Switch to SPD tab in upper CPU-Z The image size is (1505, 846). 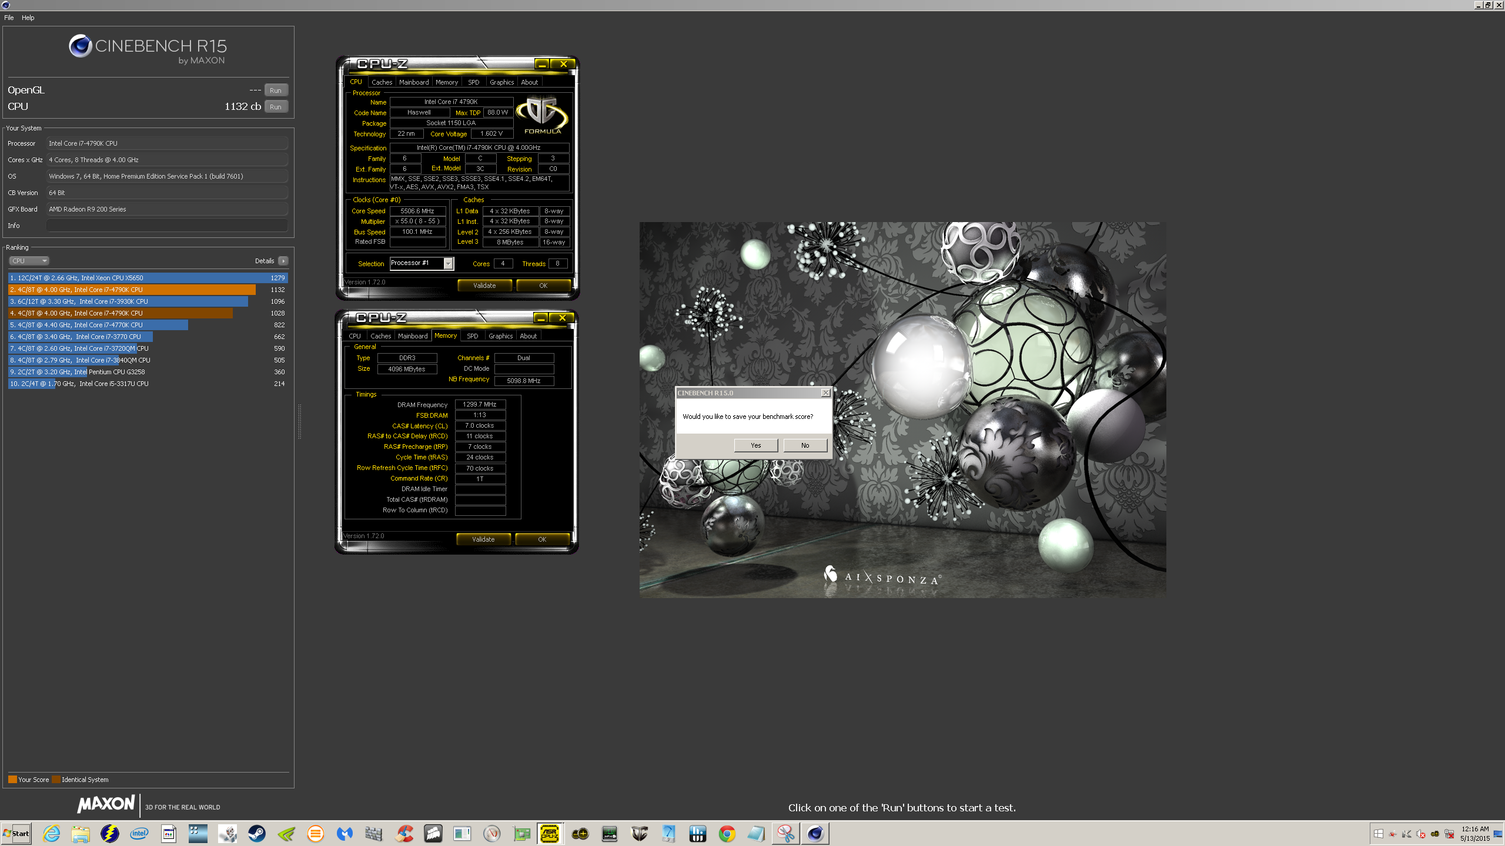pyautogui.click(x=474, y=82)
